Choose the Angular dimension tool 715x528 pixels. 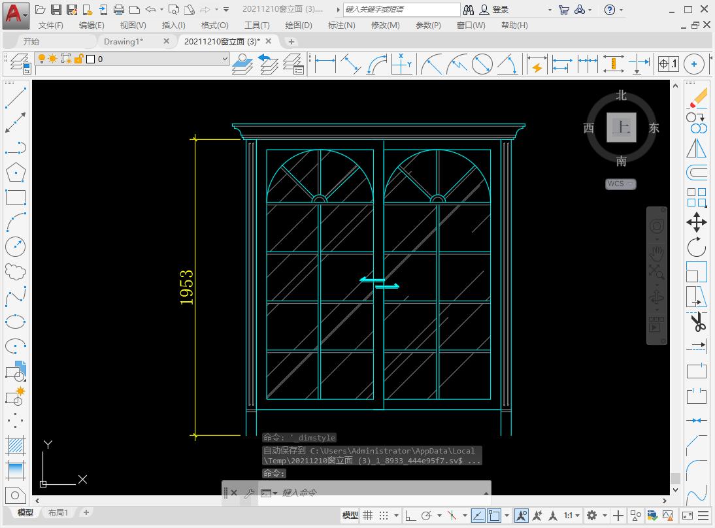pyautogui.click(x=507, y=64)
